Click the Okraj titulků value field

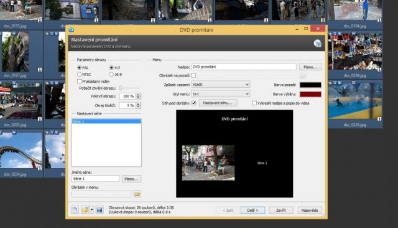127,105
